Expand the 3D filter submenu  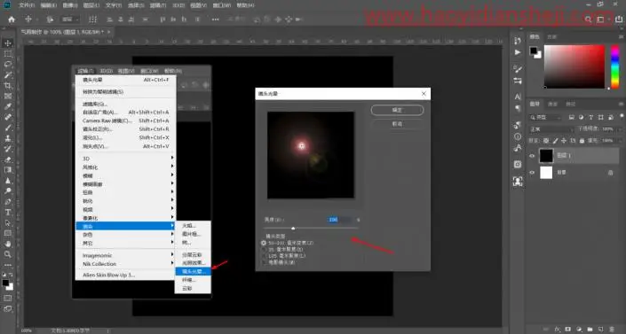coord(125,159)
